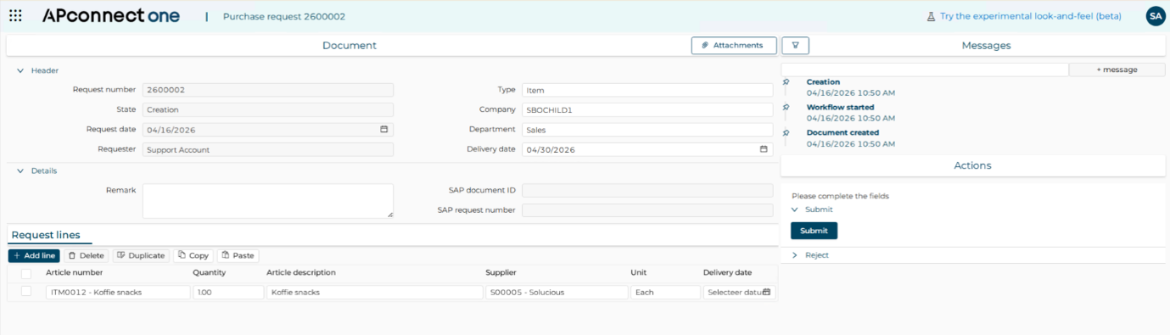The image size is (1170, 335).
Task: Click the Supplier column header
Action: (x=501, y=273)
